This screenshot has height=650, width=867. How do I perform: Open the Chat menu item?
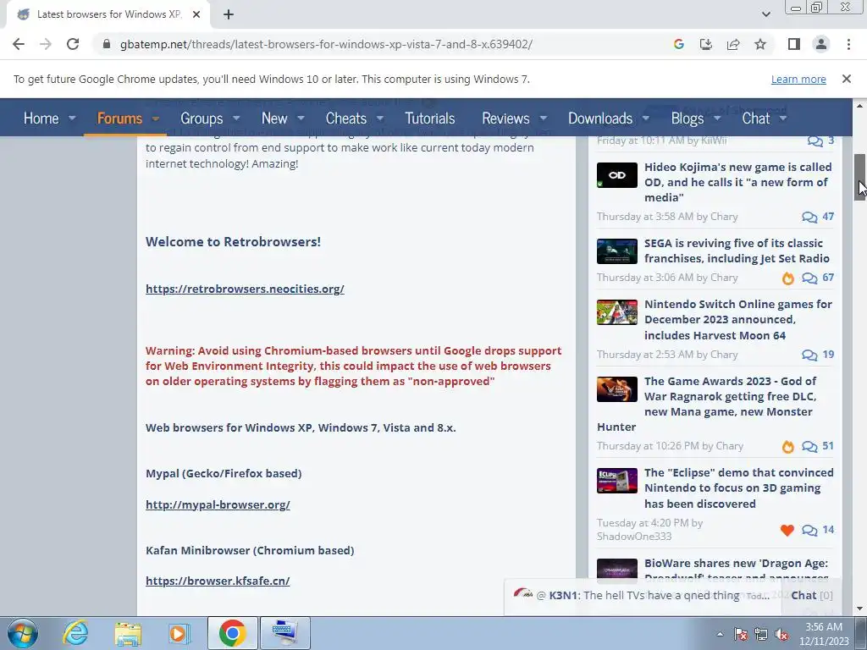pos(755,118)
